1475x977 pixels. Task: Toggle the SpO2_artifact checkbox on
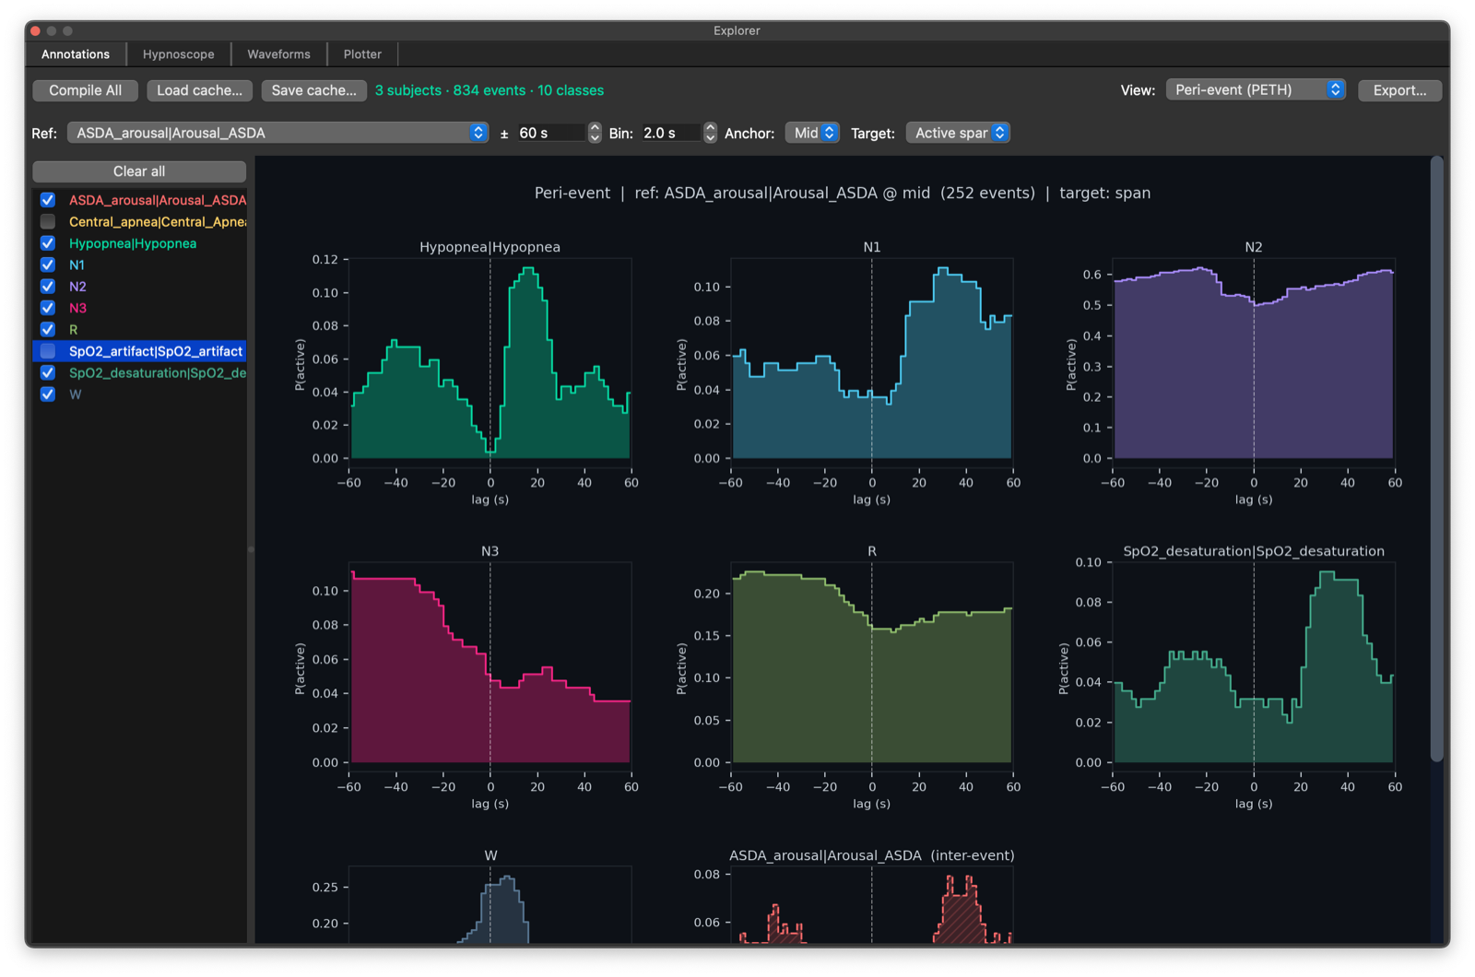coord(48,351)
